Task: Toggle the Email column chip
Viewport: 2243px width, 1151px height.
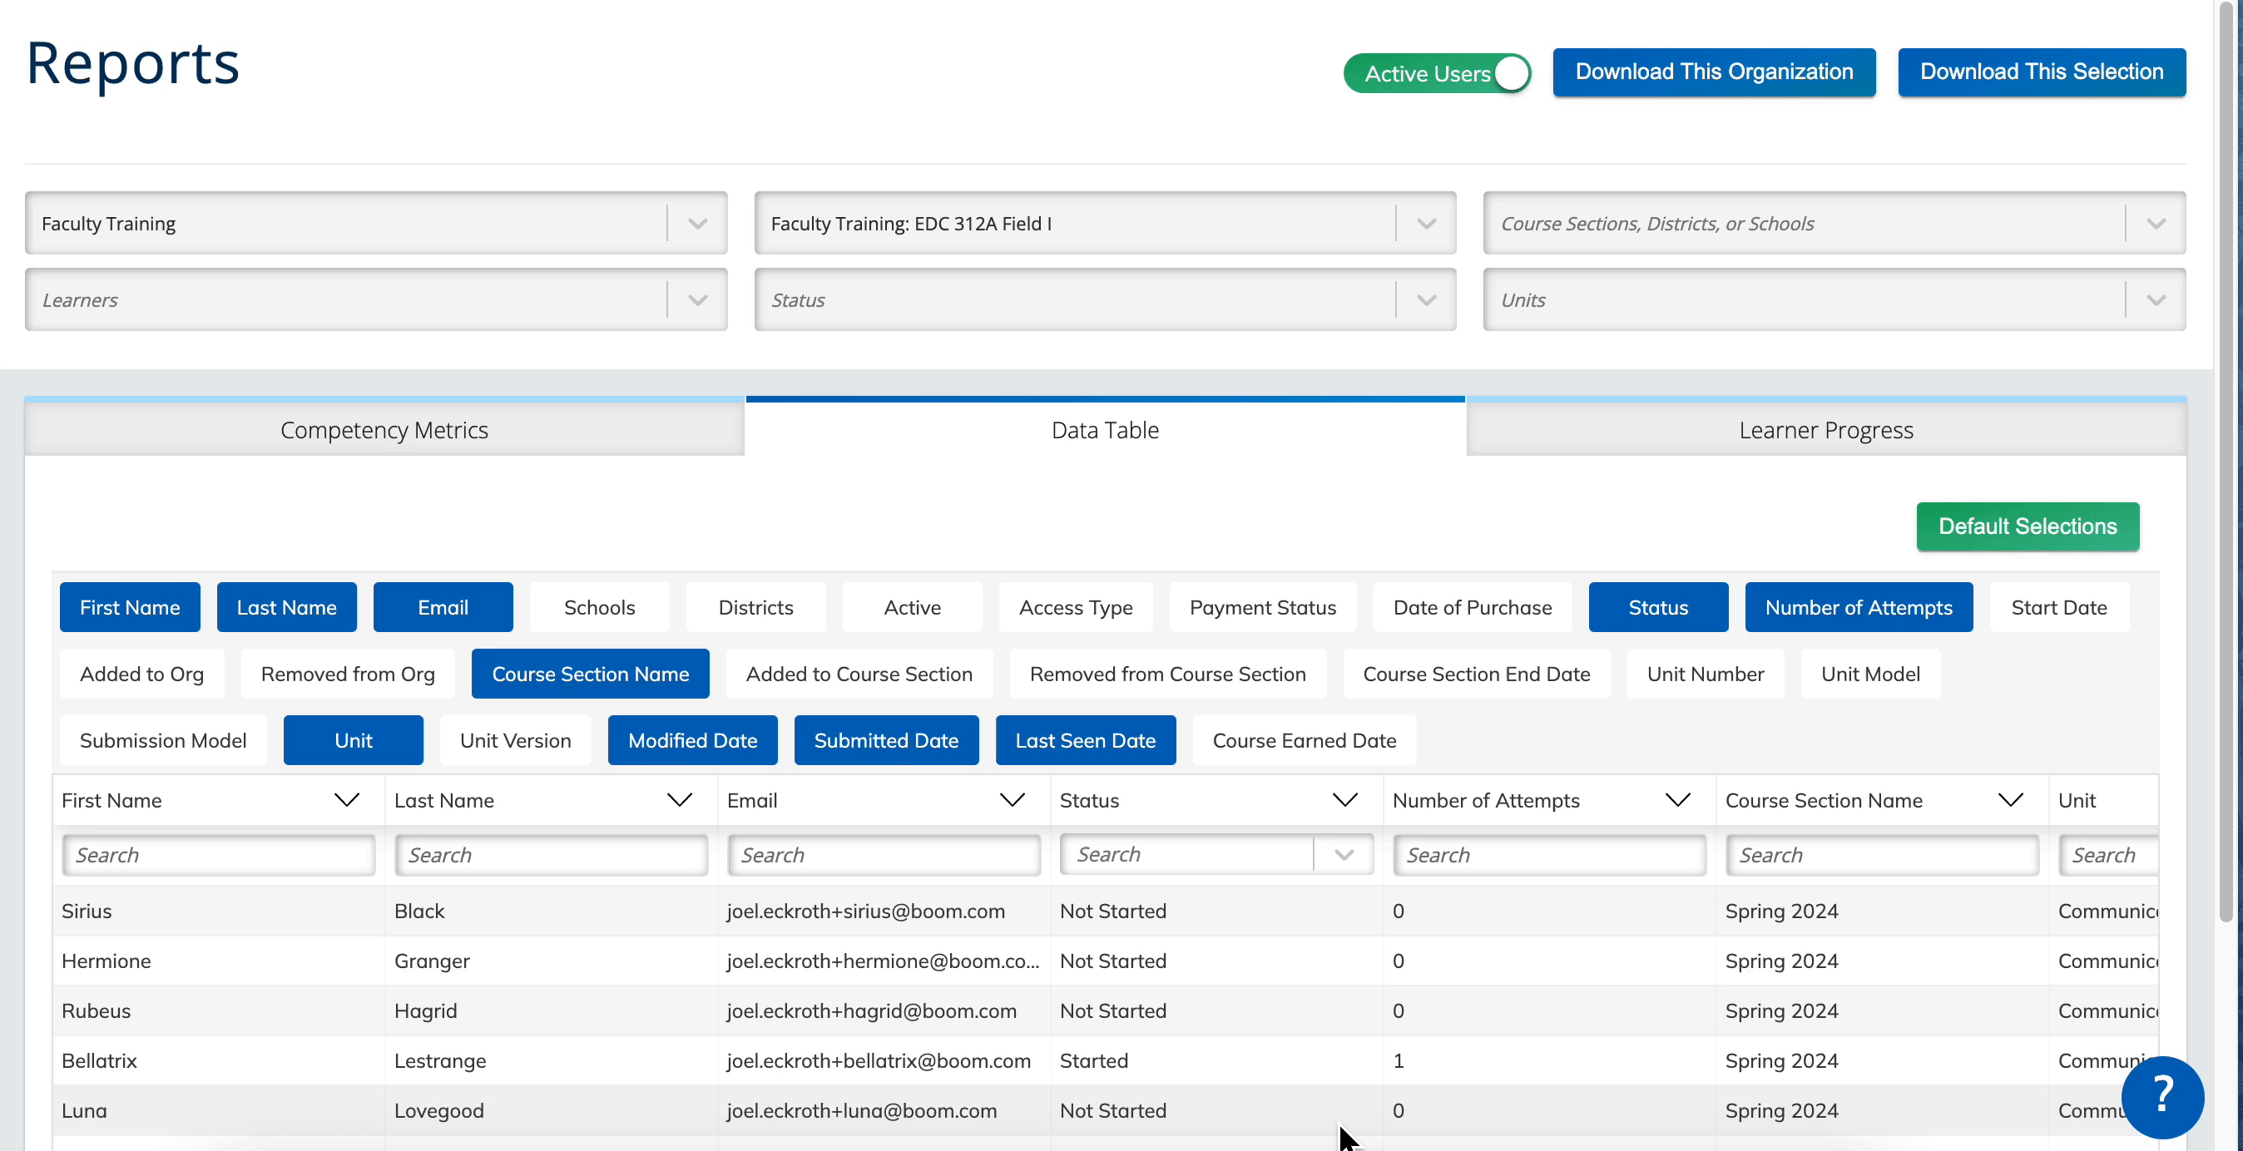Action: click(x=443, y=607)
